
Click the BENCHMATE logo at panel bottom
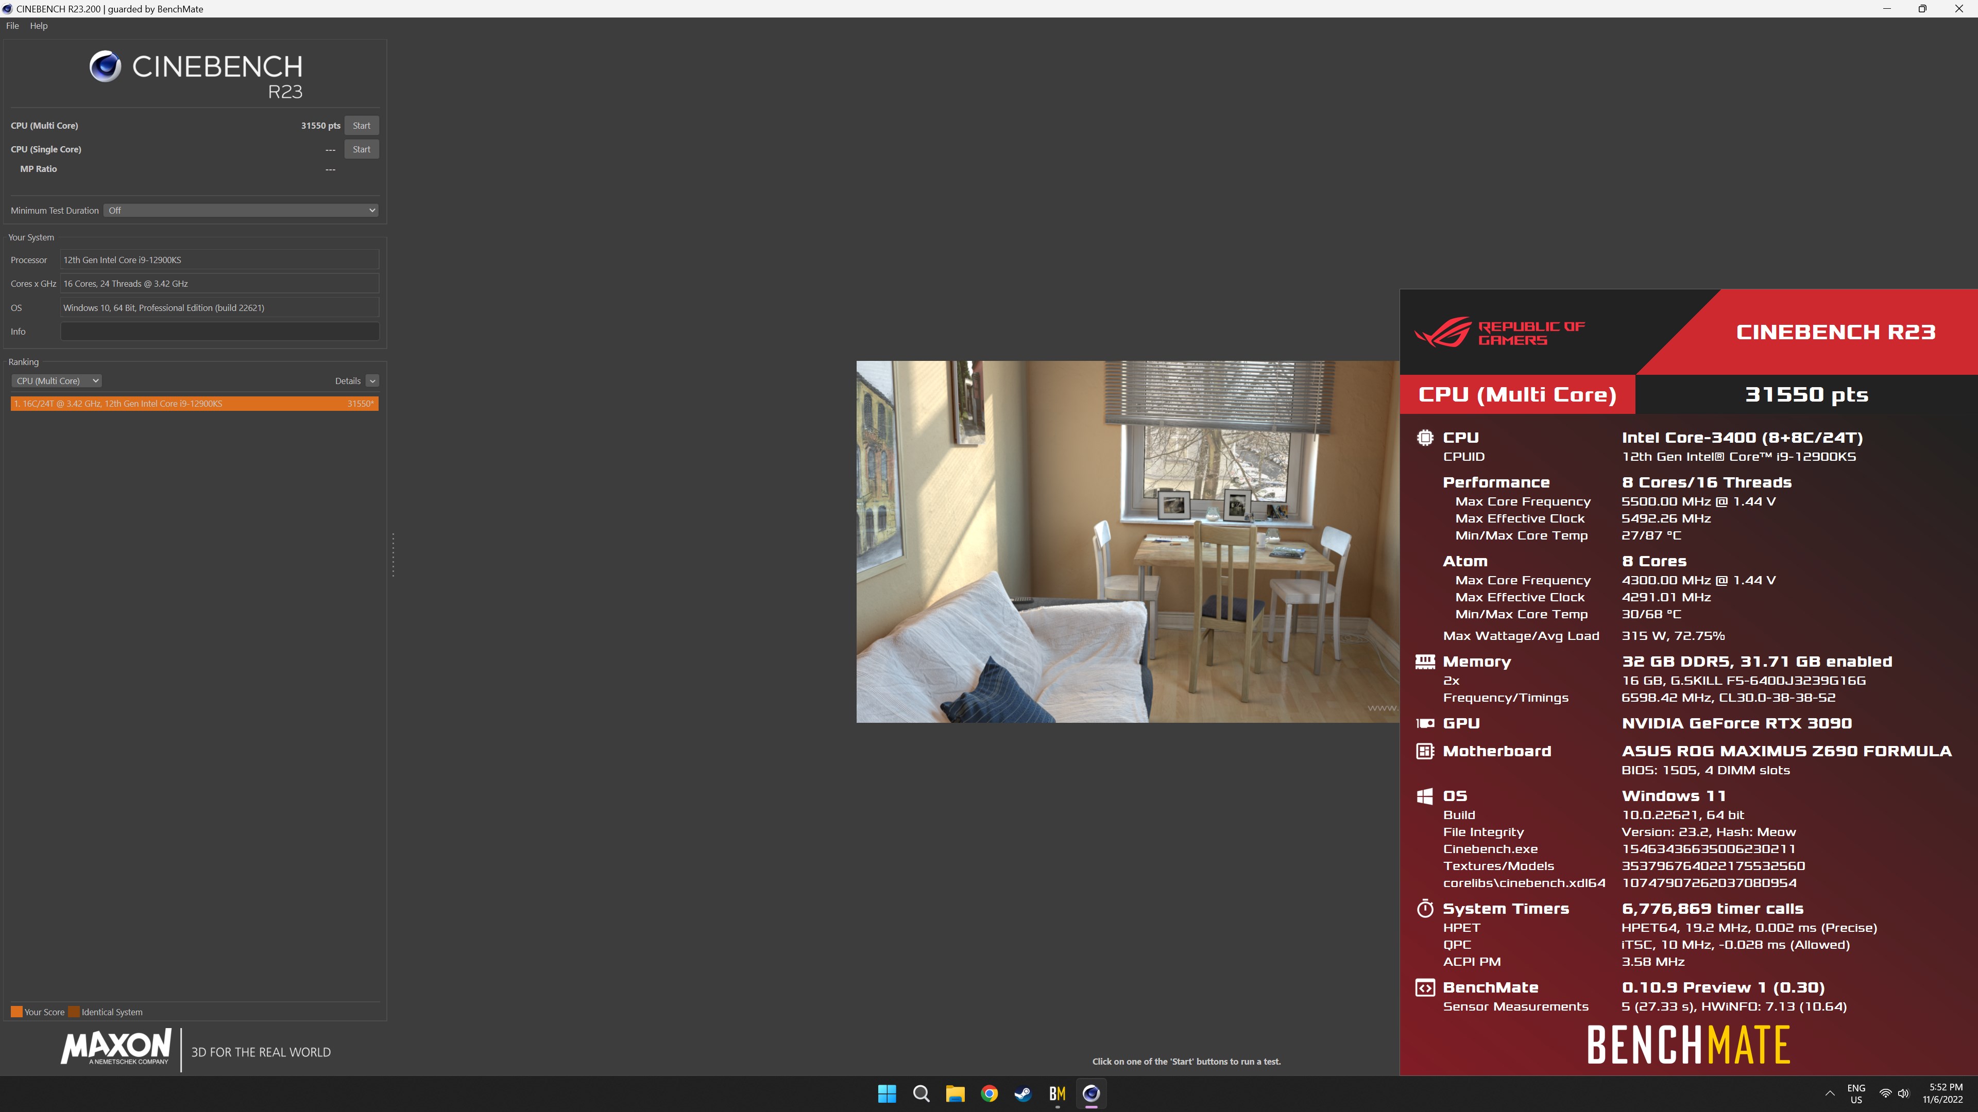[1688, 1045]
